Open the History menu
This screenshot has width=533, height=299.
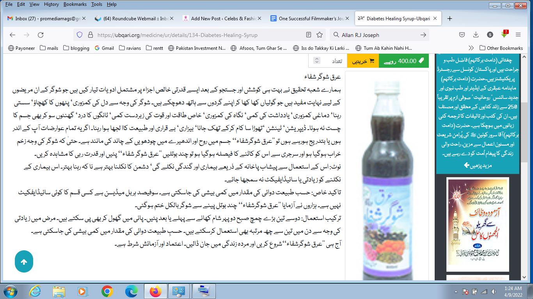tap(51, 4)
